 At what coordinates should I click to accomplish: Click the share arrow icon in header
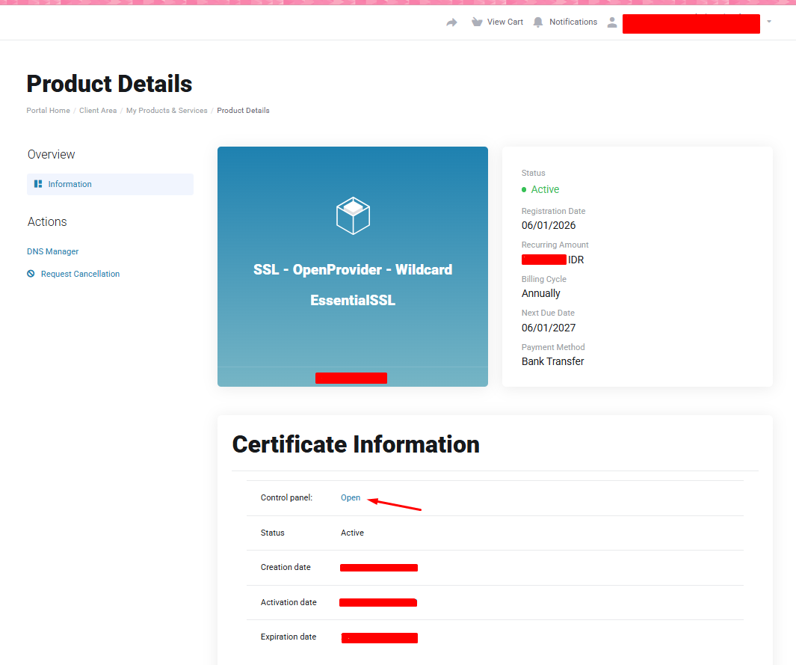[451, 22]
